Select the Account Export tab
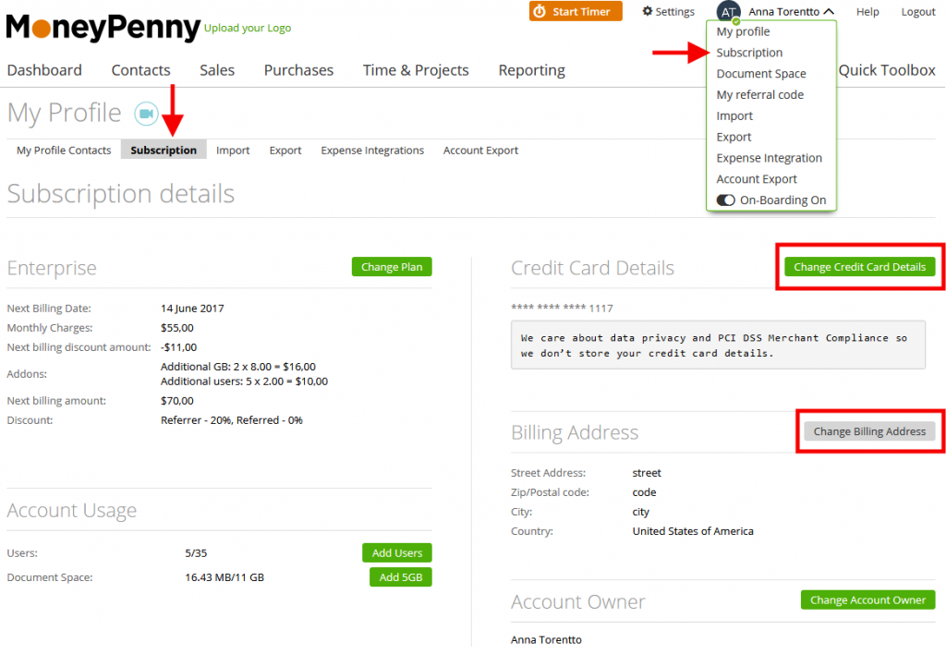This screenshot has width=946, height=654. click(480, 150)
